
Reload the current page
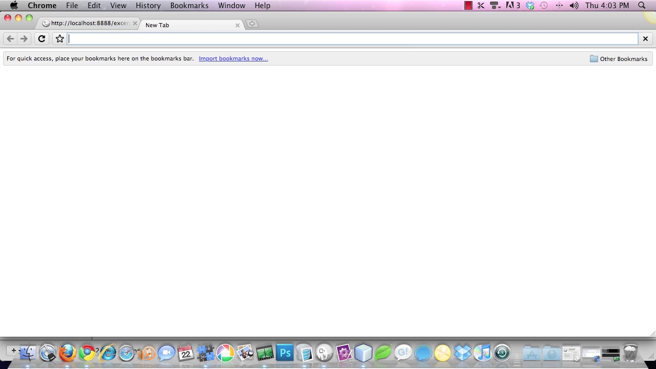click(x=42, y=39)
